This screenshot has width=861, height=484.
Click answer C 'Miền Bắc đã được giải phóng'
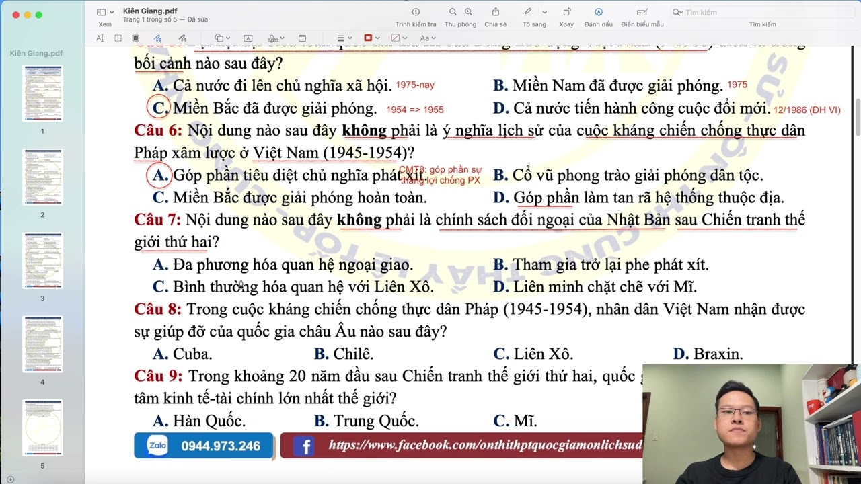click(x=265, y=108)
